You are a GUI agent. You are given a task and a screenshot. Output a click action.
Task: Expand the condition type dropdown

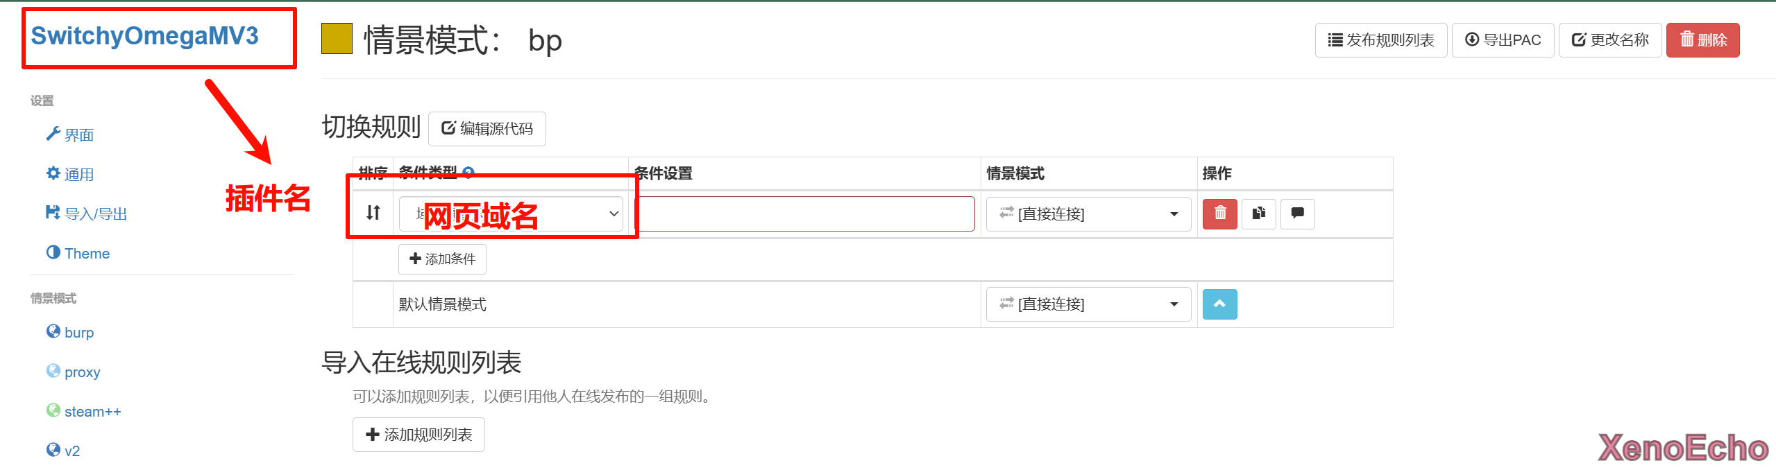tap(511, 214)
